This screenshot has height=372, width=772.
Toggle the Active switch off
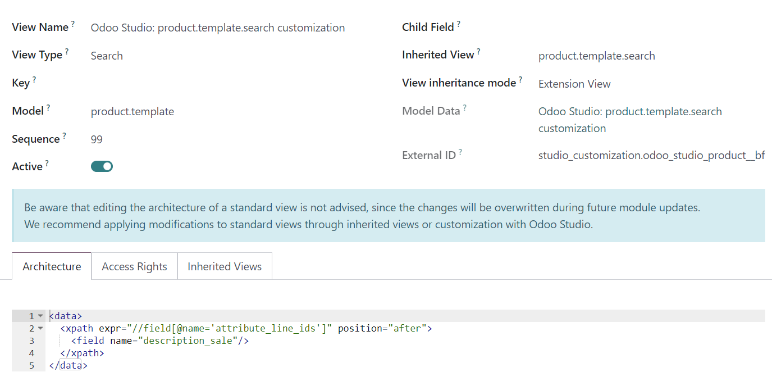(102, 166)
